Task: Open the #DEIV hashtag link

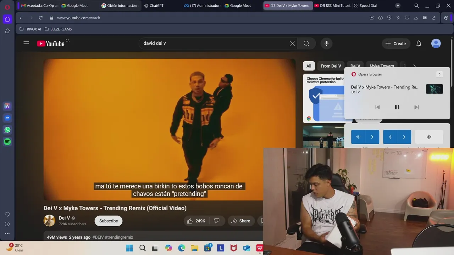Action: 98,237
